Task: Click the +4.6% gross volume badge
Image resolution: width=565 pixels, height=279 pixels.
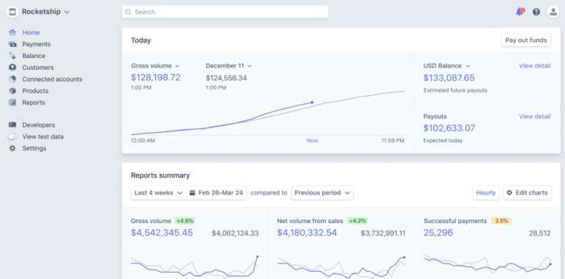Action: click(x=185, y=221)
